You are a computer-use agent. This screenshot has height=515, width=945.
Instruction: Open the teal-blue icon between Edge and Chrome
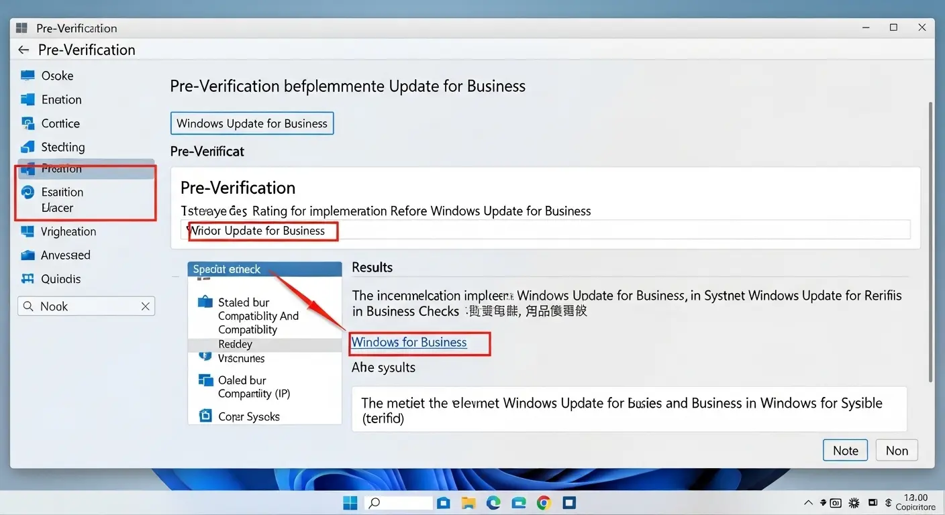pos(519,503)
